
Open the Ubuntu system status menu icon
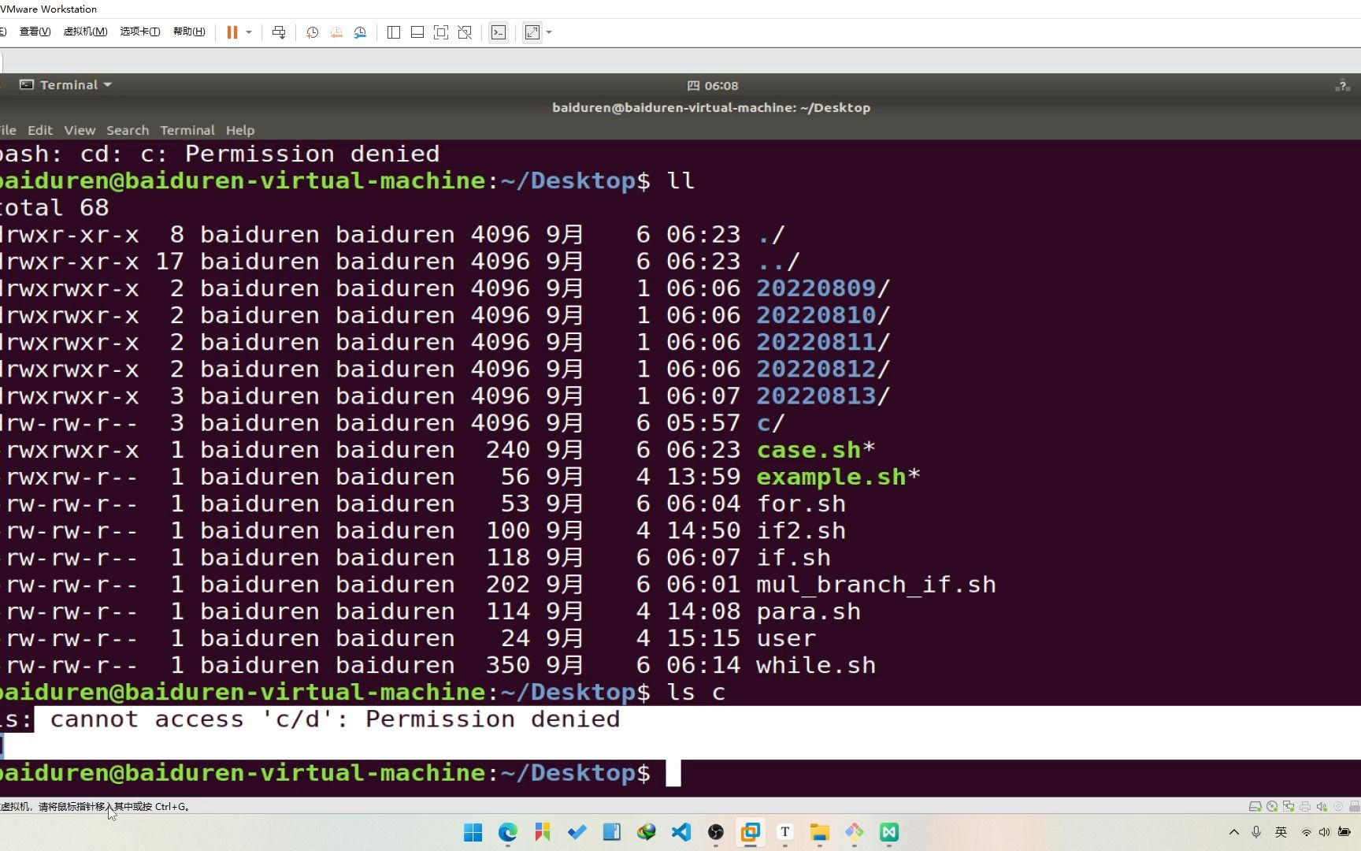(x=1343, y=86)
